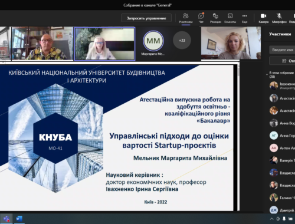Select the first Владисла participant row
295x224 pixels.
tap(282, 173)
